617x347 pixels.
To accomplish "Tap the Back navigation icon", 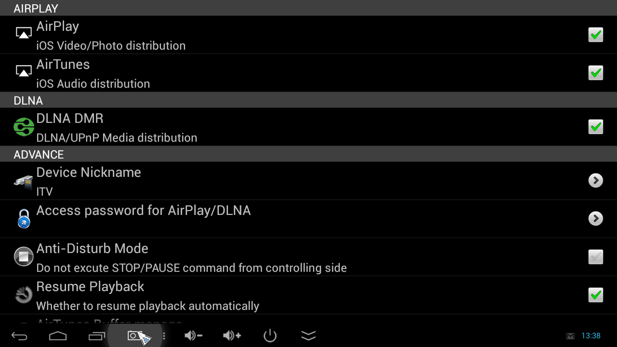I will [x=19, y=336].
